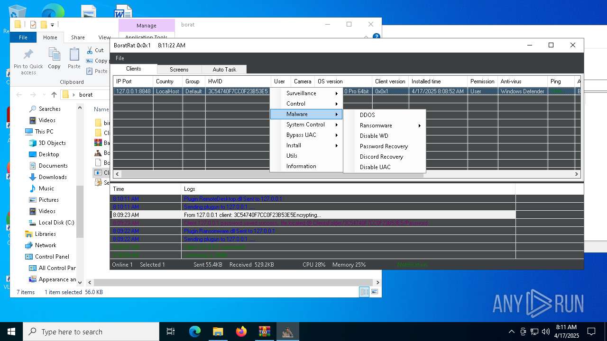Click the network tray icon
The width and height of the screenshot is (607, 341).
coord(534,332)
